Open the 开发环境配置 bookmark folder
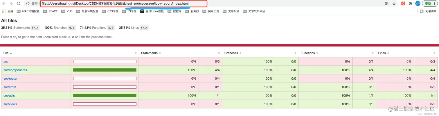The width and height of the screenshot is (439, 116). coord(87,11)
